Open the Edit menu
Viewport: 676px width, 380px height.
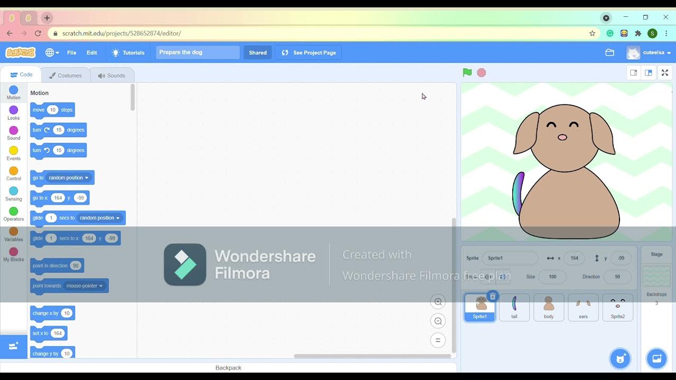[92, 53]
